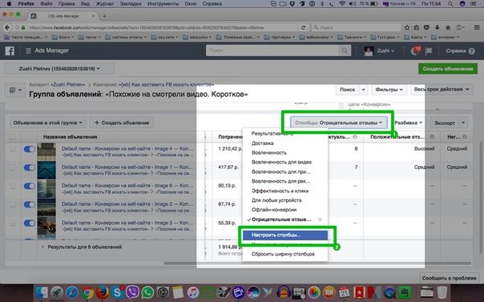This screenshot has height=302, width=484.
Task: Open the Zushi user profile dropdown
Action: [380, 51]
